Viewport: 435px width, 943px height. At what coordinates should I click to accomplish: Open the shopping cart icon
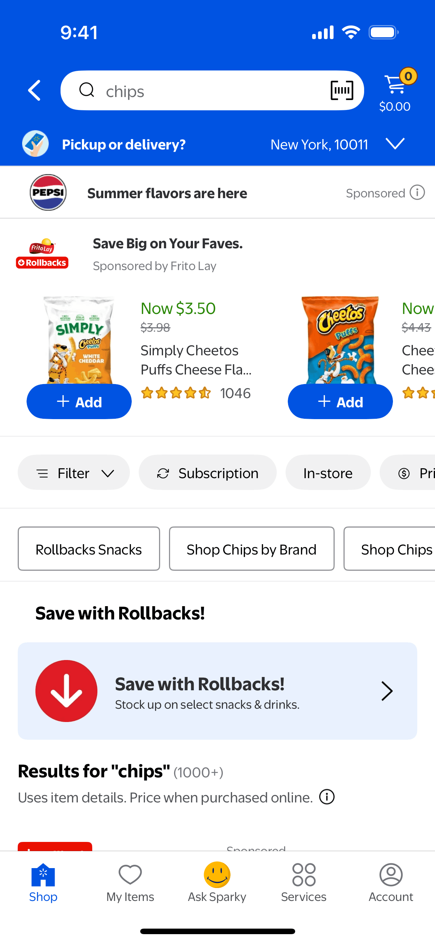tap(395, 86)
